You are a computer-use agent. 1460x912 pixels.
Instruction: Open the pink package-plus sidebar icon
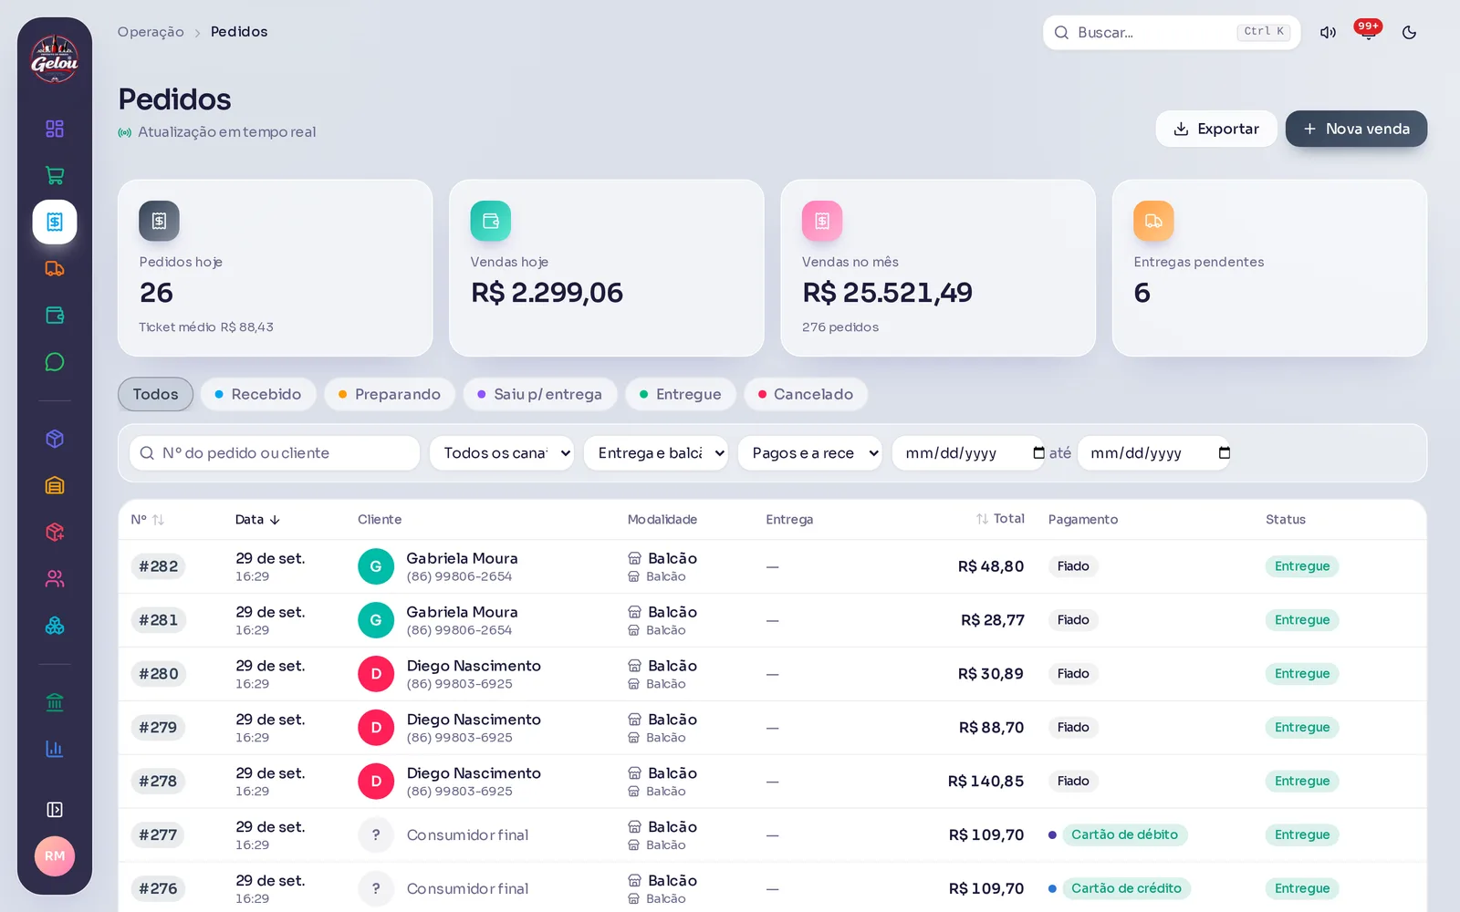[x=55, y=533]
